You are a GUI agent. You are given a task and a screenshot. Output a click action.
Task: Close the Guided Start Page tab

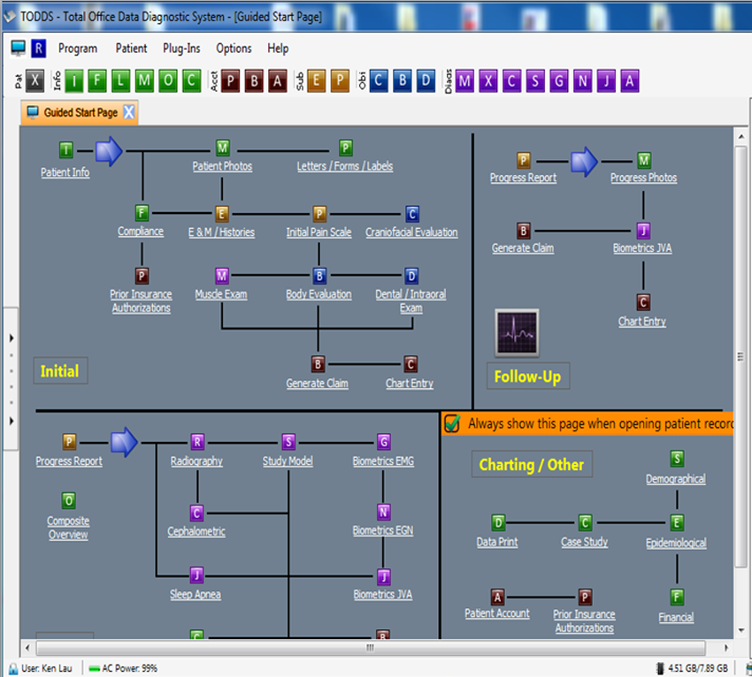129,112
